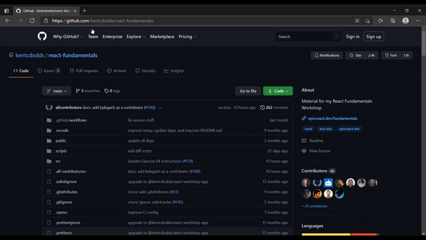Switch to the Actions tab

point(117,71)
